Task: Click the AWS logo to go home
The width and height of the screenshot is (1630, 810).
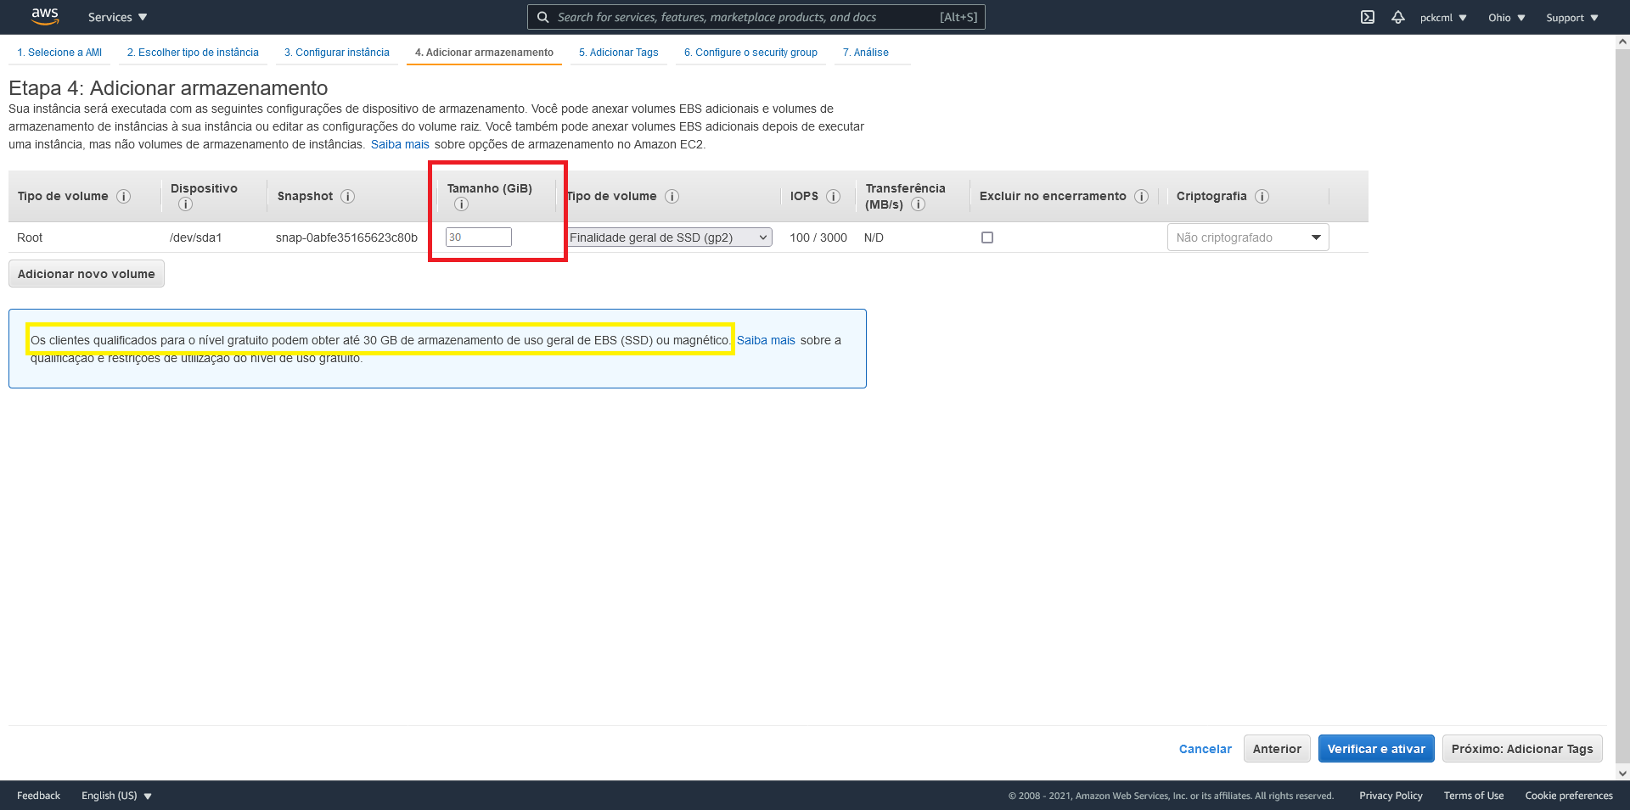Action: coord(44,16)
